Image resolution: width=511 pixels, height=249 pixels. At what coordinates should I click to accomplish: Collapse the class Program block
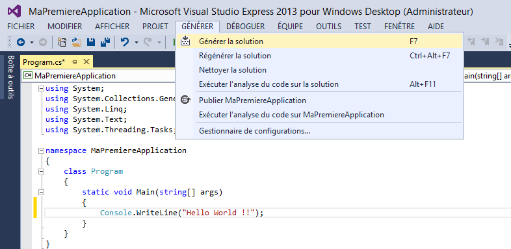[41, 171]
